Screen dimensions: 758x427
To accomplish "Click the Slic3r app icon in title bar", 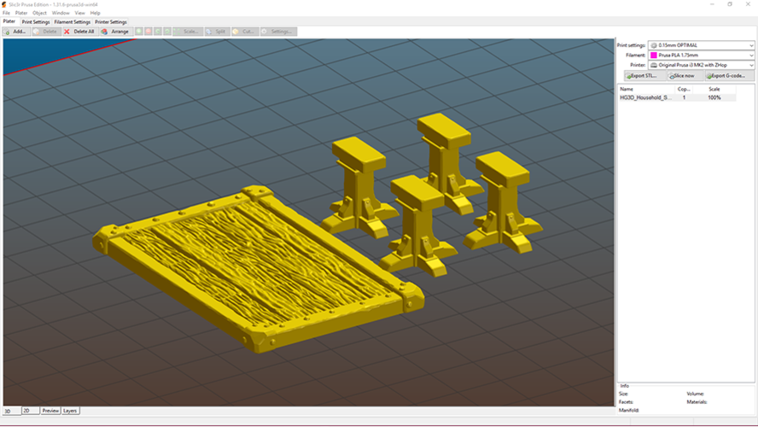I will 4,4.
